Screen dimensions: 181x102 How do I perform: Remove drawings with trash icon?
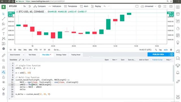point(3,94)
